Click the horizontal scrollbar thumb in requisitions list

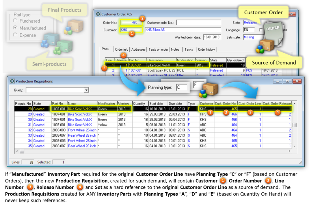(x=22, y=151)
